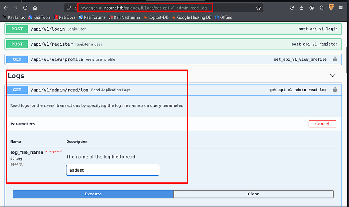The height and width of the screenshot is (207, 349).
Task: Click the get_api_v1_view_profile operation ID
Action: click(300, 59)
